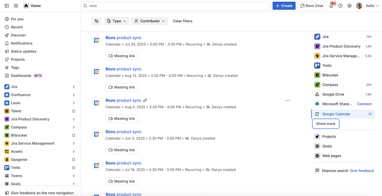This screenshot has width=382, height=196.
Task: Click the search field containing rovo
Action: pos(176,6)
